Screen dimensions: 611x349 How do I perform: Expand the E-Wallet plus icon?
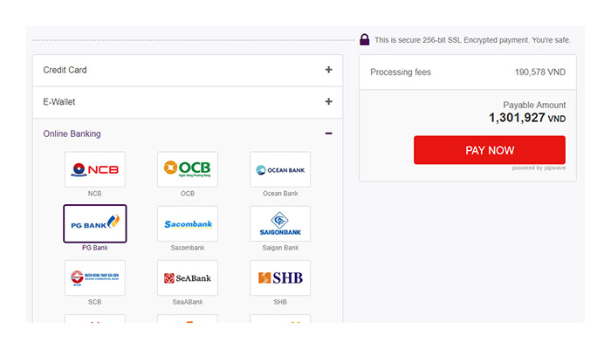tap(328, 102)
